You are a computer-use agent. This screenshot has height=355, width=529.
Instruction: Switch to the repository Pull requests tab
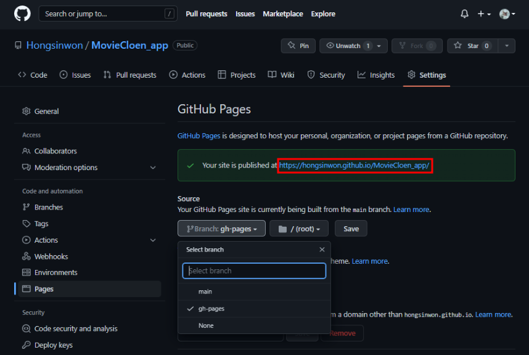[x=130, y=75]
